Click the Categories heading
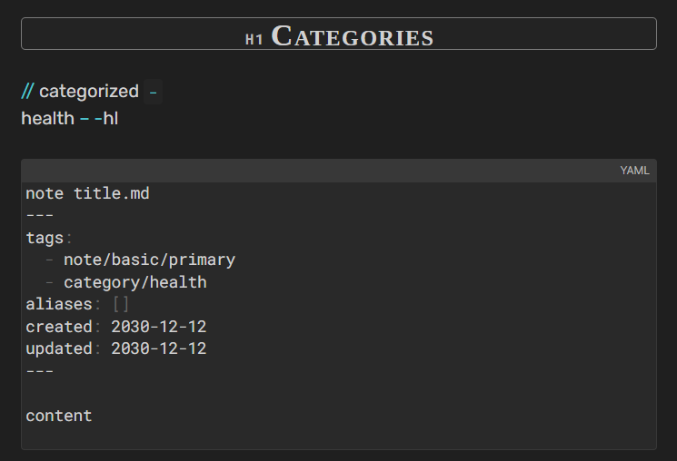This screenshot has height=461, width=677. coord(353,36)
